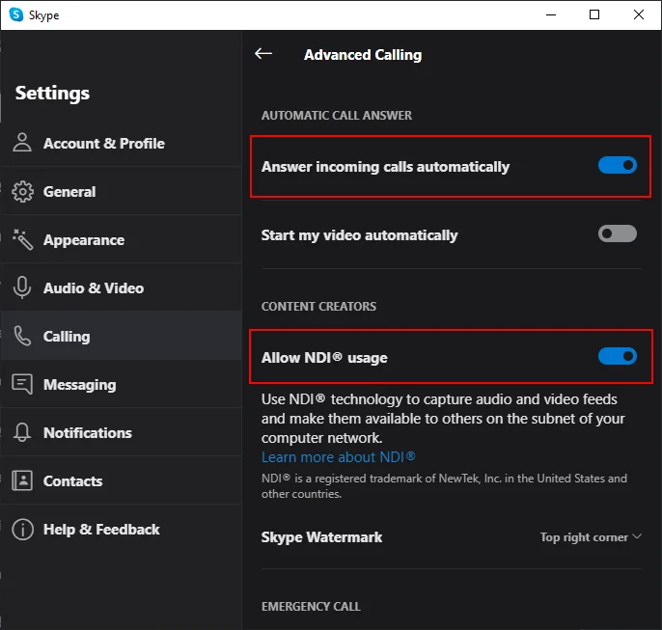Viewport: 662px width, 630px height.
Task: Minimize the Skype window
Action: (x=551, y=14)
